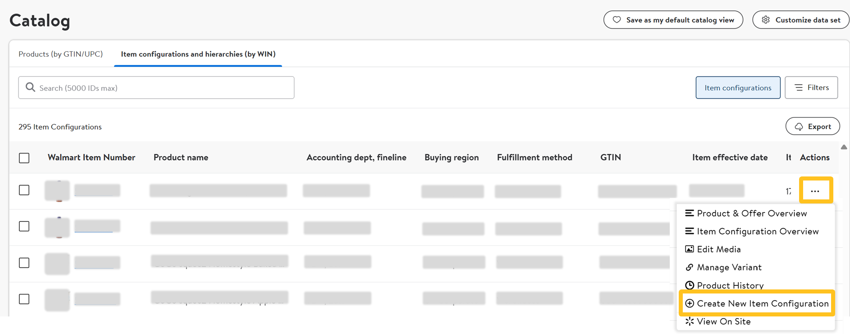This screenshot has height=334, width=850.
Task: Click the gear icon for customizing data set
Action: tap(766, 20)
